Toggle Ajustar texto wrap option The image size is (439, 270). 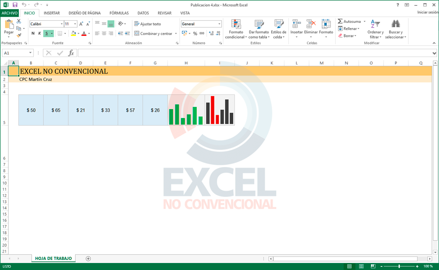[148, 24]
